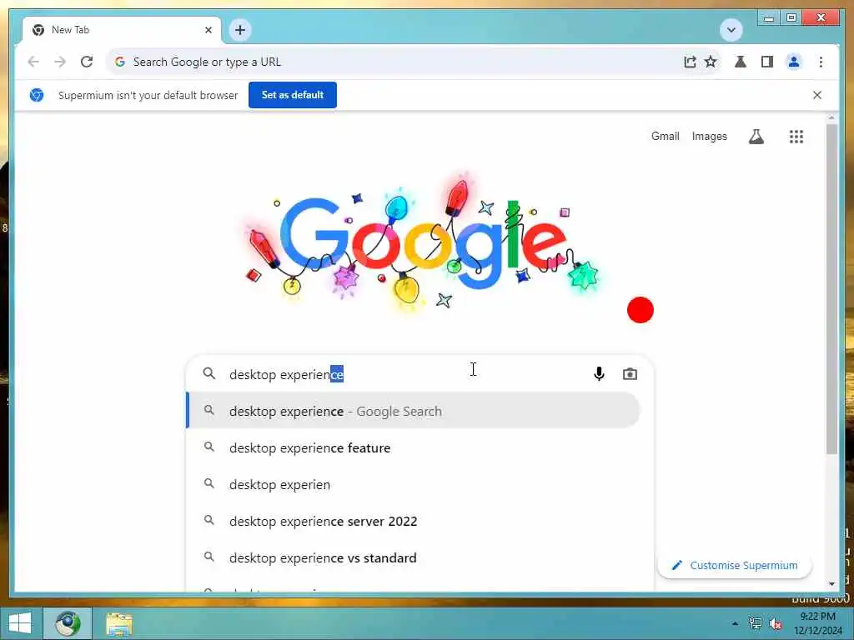Open the Google apps grid

click(x=796, y=137)
